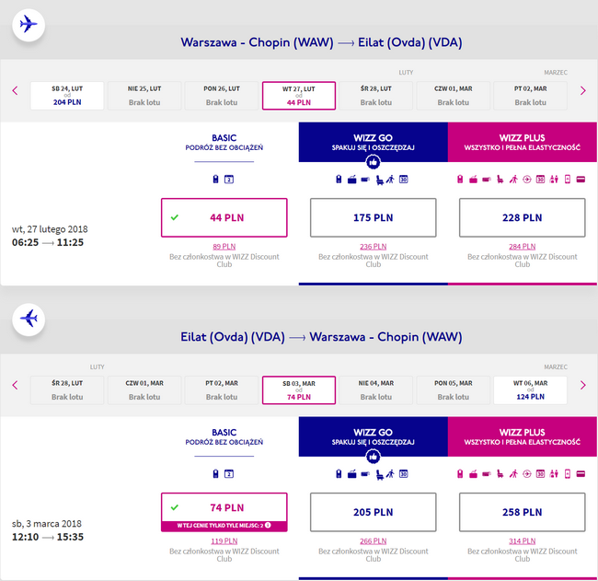Click CZW 01, MAR return date tab
The image size is (598, 581).
click(144, 390)
